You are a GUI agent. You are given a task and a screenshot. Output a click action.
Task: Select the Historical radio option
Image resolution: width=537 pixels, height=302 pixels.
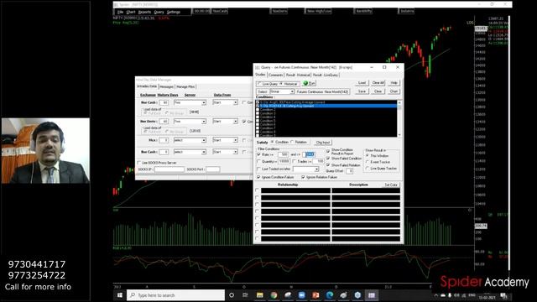point(281,84)
